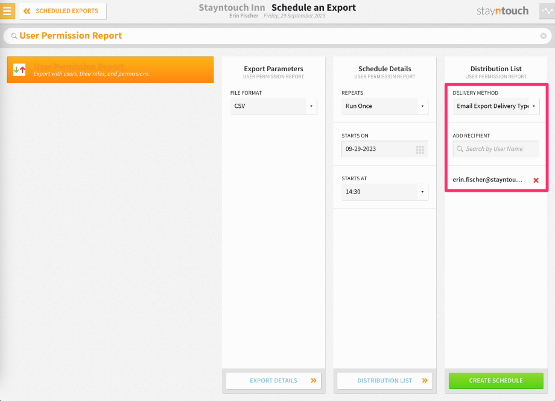Click the export arrows icon on the report card

tap(19, 70)
